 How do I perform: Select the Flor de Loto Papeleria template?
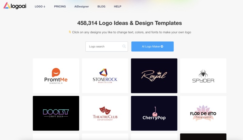click(203, 113)
